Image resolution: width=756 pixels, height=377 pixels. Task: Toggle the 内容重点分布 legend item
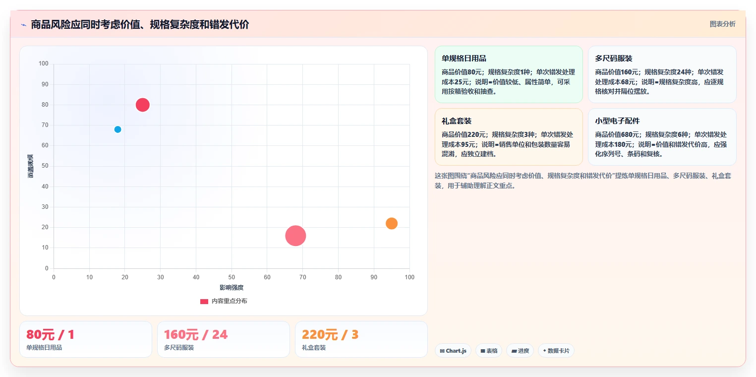(x=224, y=301)
